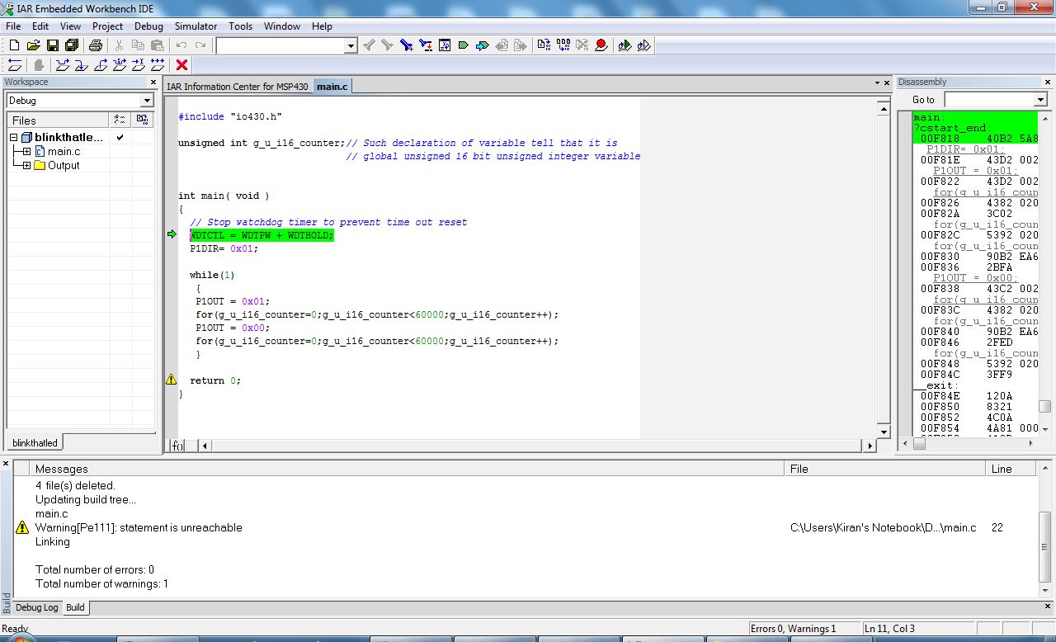Open the Replace dialog icon

(x=426, y=45)
